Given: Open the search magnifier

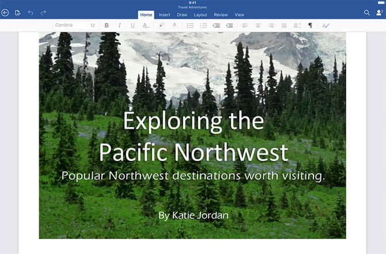Looking at the screenshot, I should point(367,13).
